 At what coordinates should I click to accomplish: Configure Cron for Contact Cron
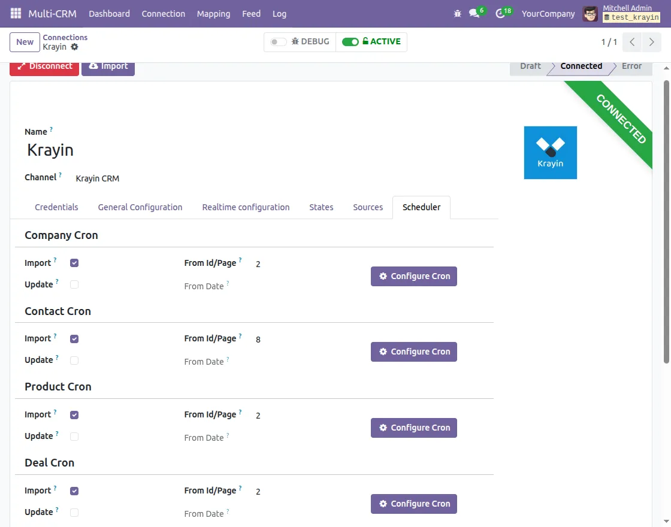414,352
